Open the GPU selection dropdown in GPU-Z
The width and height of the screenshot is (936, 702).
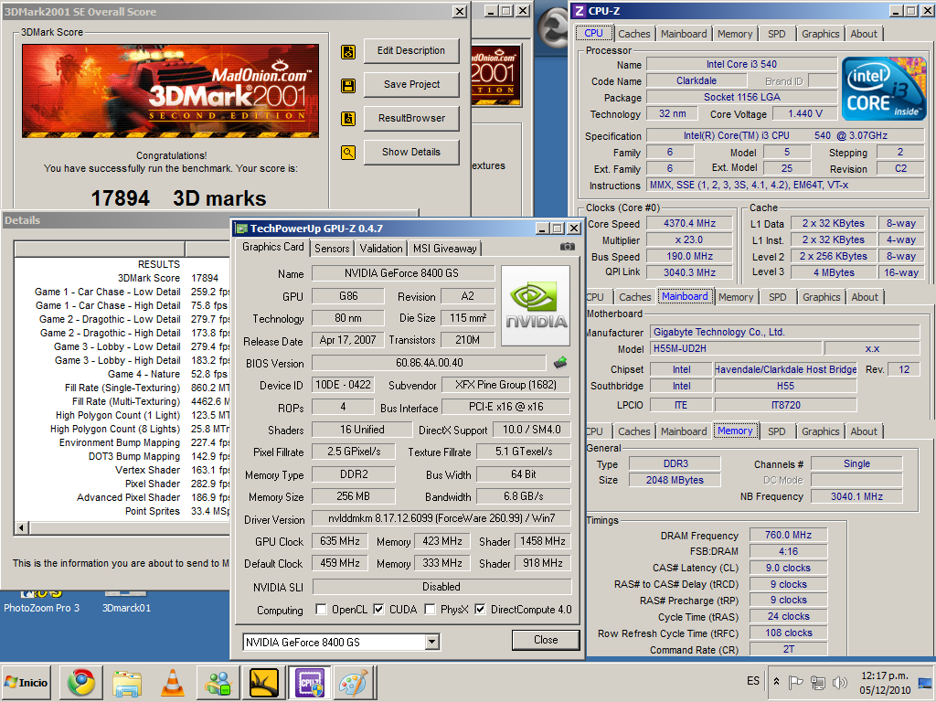coord(432,643)
